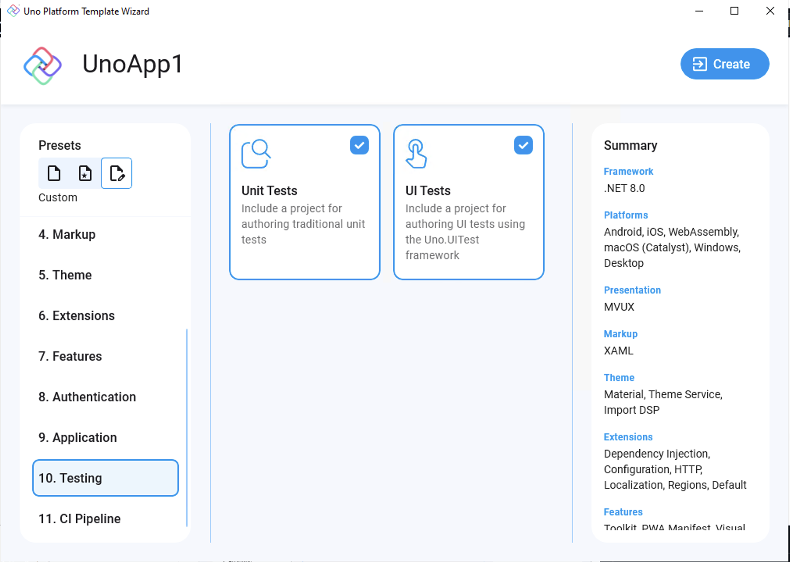Select the Recommended preset star icon
Screen dimensions: 790x562
coord(85,173)
